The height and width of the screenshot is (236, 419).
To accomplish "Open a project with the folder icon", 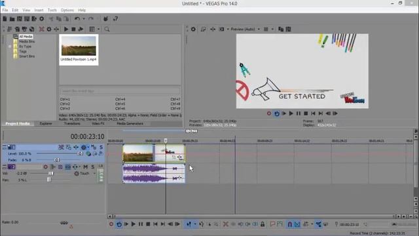I will (12, 19).
